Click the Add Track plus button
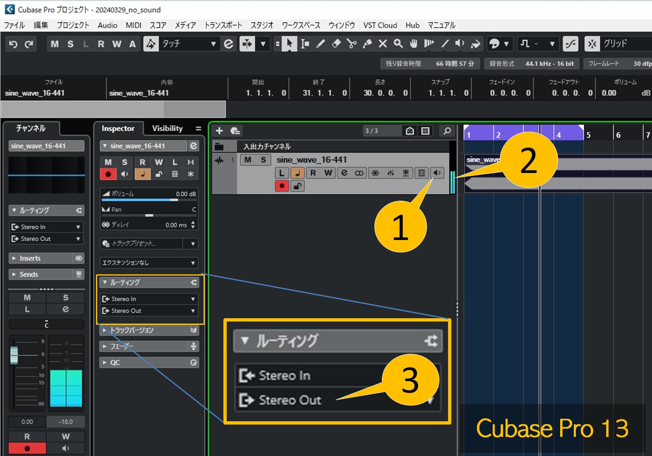Screen dimensions: 652x456 click(x=219, y=131)
